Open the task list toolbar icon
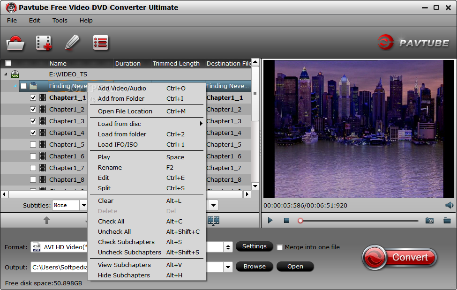This screenshot has width=457, height=290. (101, 43)
